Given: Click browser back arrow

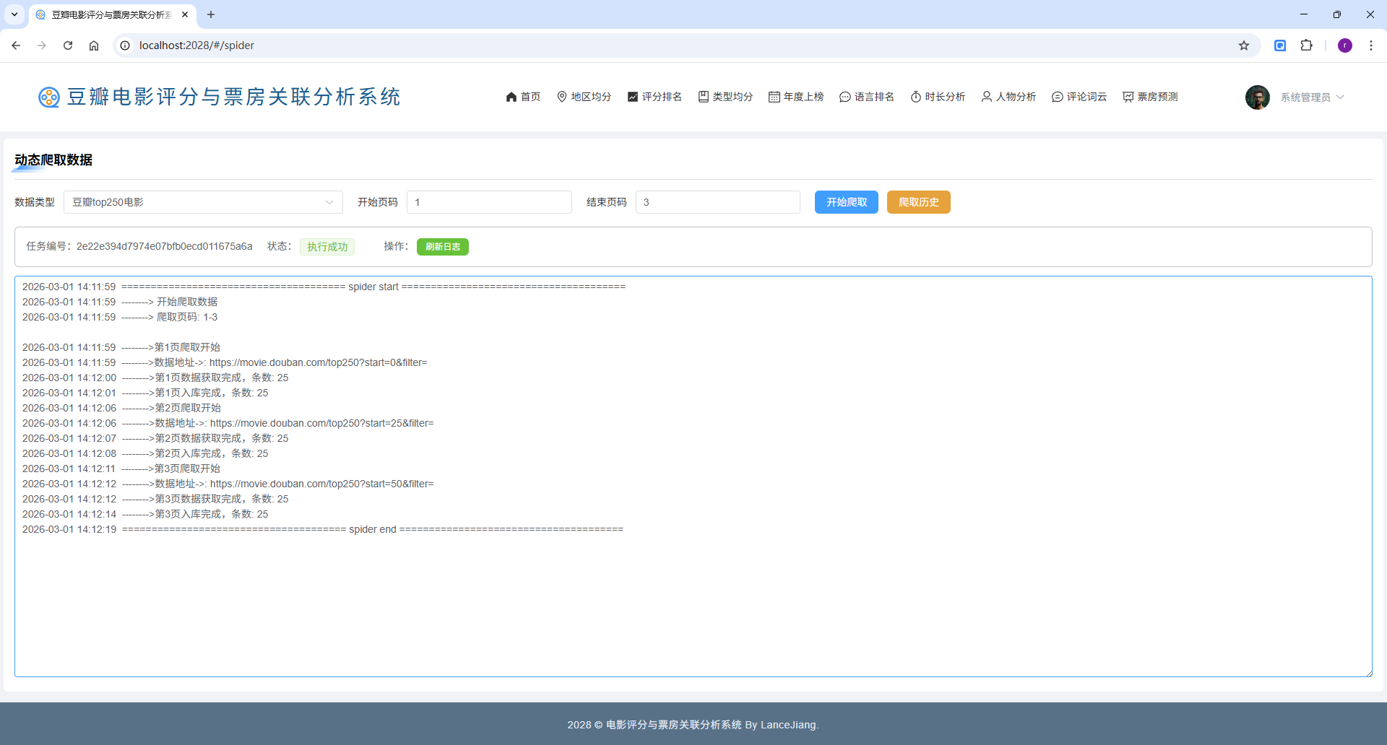Looking at the screenshot, I should pos(16,45).
